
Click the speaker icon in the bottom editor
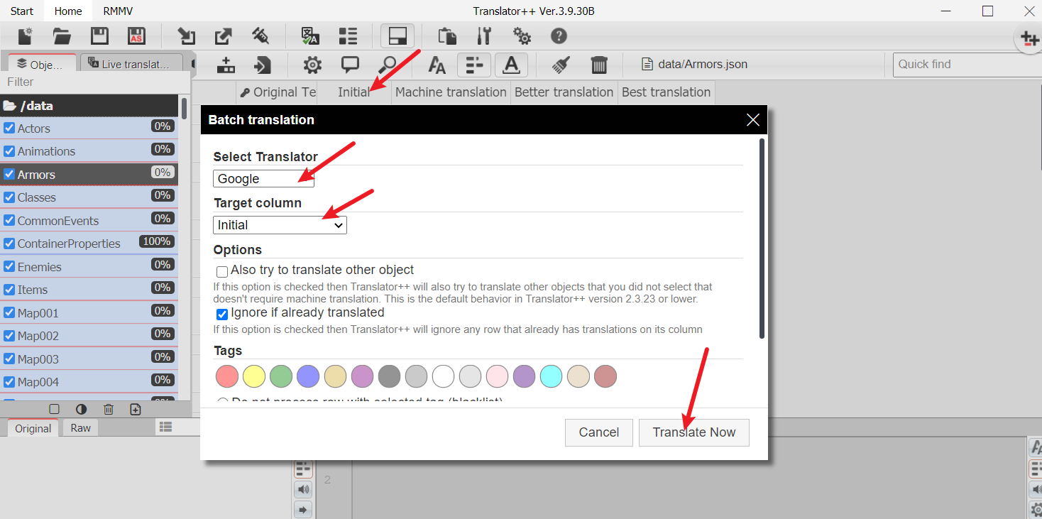[303, 489]
